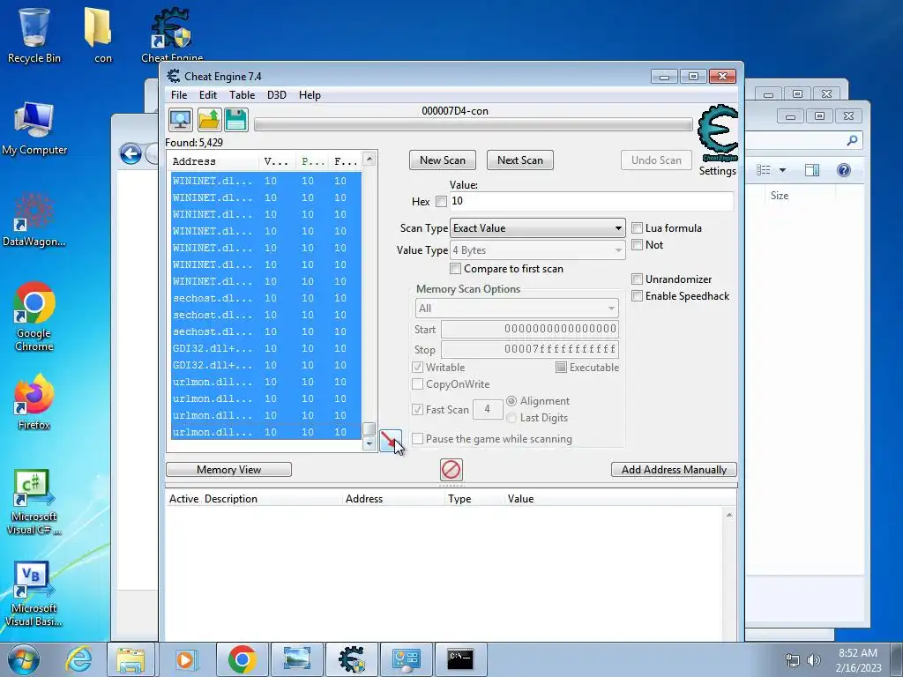Switch to Cheat Engine taskbar button
The image size is (903, 677).
click(352, 659)
